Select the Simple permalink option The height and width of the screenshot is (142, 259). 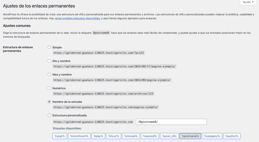tap(49, 47)
